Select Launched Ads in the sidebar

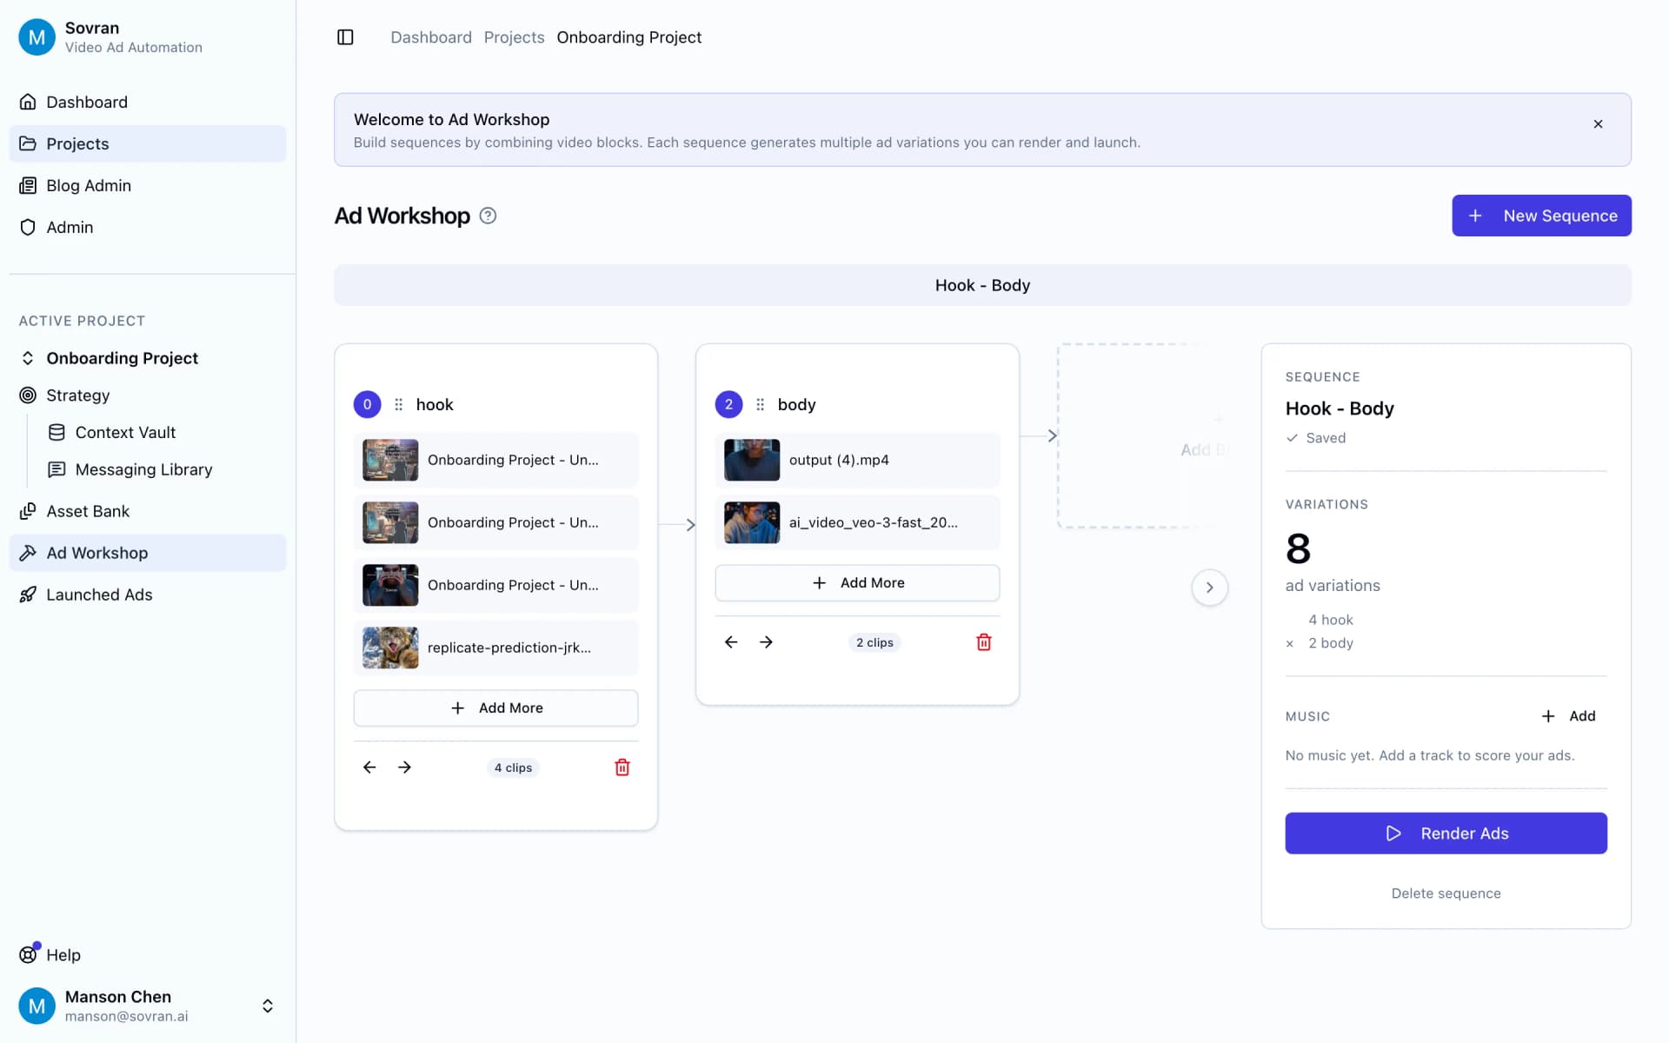(97, 595)
